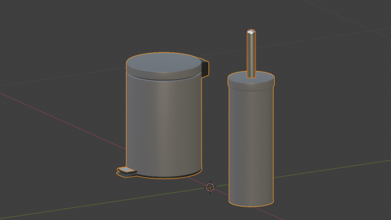Click the dark hinge behind the bin lid
Image resolution: width=391 pixels, height=220 pixels.
pos(205,68)
